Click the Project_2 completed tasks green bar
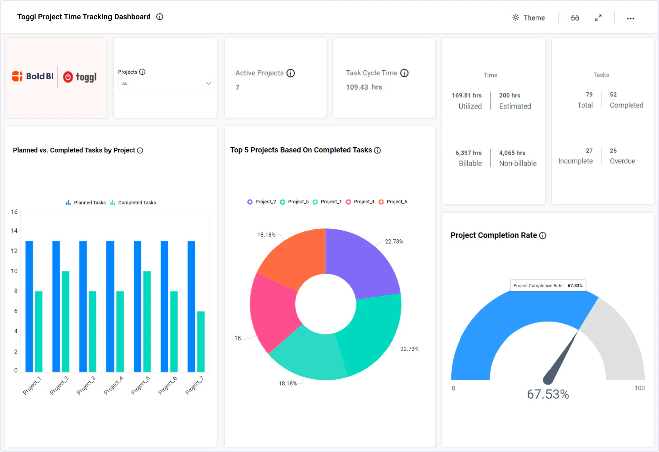The width and height of the screenshot is (659, 452). tap(65, 321)
